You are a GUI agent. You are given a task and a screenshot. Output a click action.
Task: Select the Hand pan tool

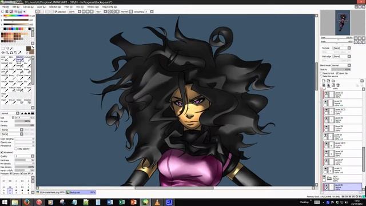[x=15, y=53]
